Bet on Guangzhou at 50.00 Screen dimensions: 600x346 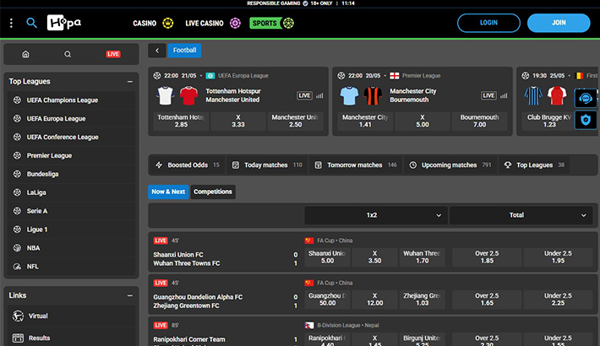[327, 300]
